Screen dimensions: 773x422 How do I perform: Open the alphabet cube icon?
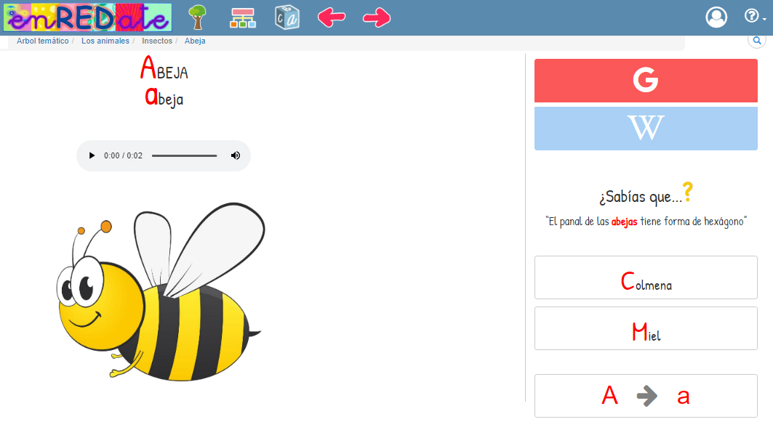(287, 17)
